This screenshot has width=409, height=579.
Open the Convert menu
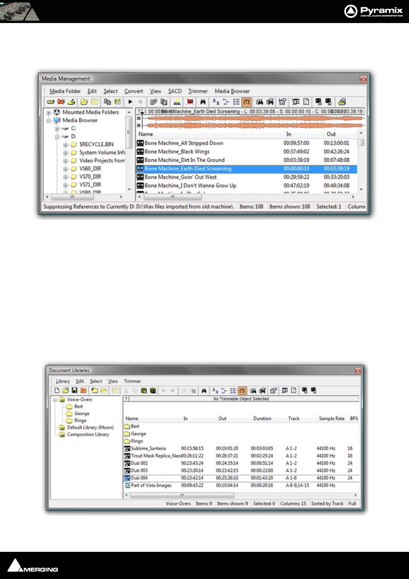pos(134,91)
